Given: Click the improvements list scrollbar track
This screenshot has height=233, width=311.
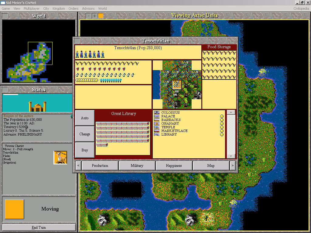Looking at the screenshot, I should pyautogui.click(x=231, y=134).
